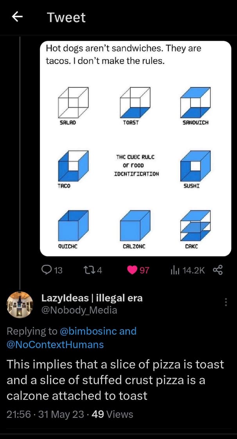The height and width of the screenshot is (439, 237).
Task: Visit the @NoContextHumans mention link
Action: [x=55, y=345]
